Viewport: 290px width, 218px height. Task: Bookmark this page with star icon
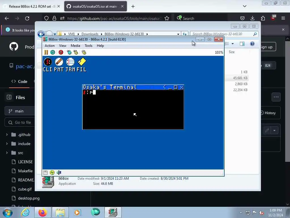[x=167, y=18]
